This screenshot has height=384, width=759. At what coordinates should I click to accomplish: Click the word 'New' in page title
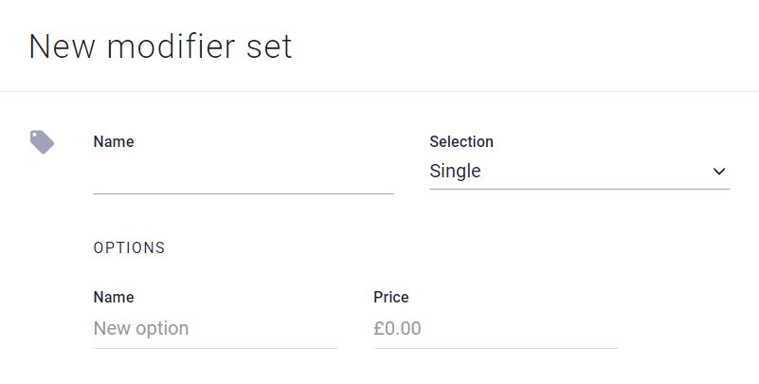[61, 46]
